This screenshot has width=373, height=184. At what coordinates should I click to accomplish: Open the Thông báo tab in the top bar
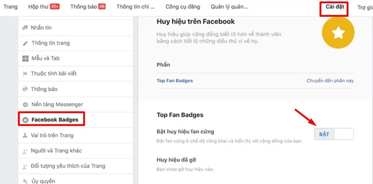click(88, 7)
